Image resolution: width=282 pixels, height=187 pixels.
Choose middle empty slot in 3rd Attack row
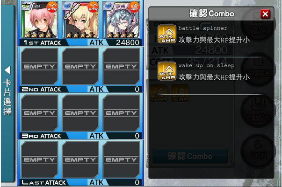pyautogui.click(x=80, y=113)
